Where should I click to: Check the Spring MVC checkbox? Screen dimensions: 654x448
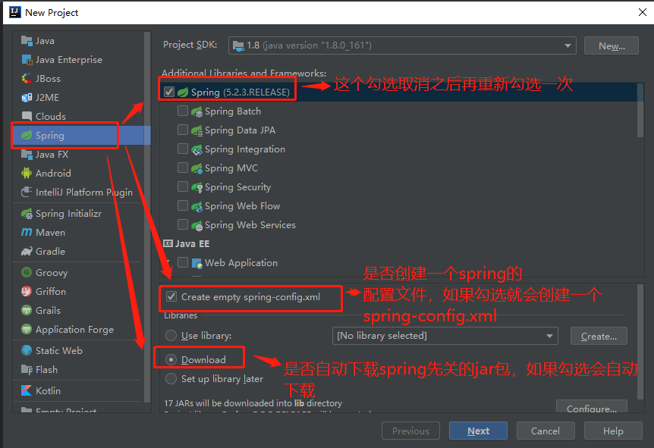click(x=183, y=168)
